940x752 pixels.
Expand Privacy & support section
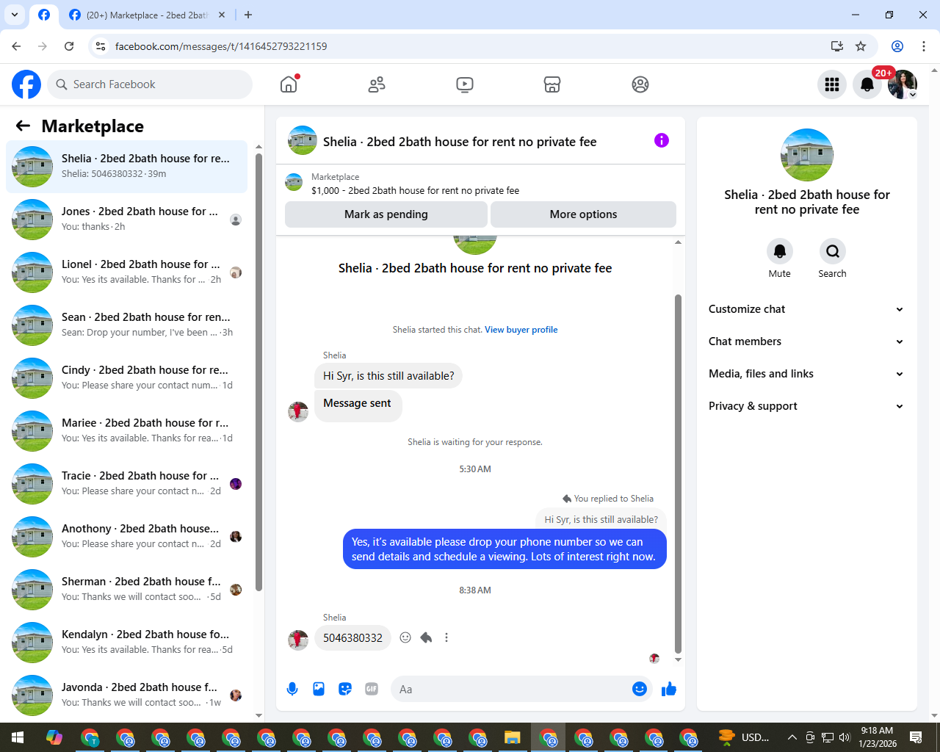click(x=806, y=406)
